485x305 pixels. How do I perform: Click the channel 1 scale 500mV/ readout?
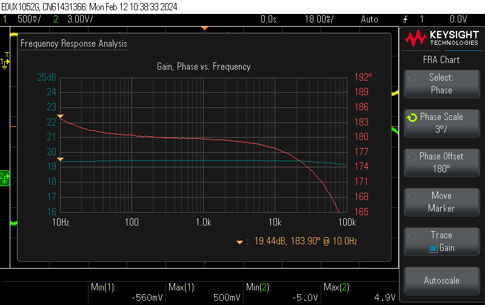(x=29, y=19)
